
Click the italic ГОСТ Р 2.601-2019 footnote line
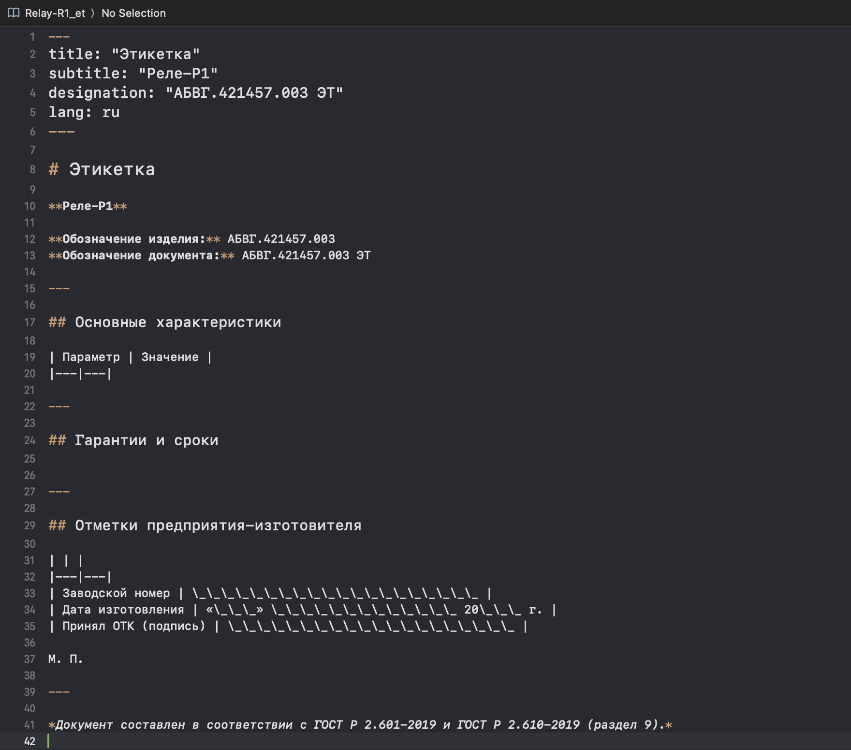coord(360,725)
